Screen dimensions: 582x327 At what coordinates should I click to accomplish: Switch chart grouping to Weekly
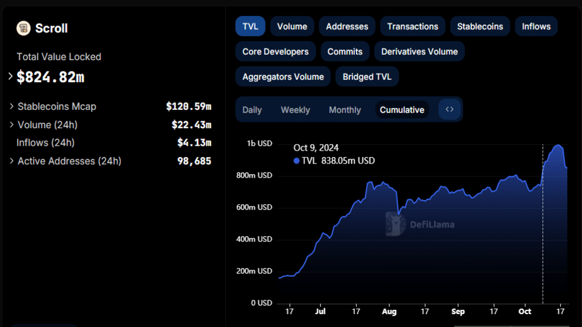(x=296, y=110)
